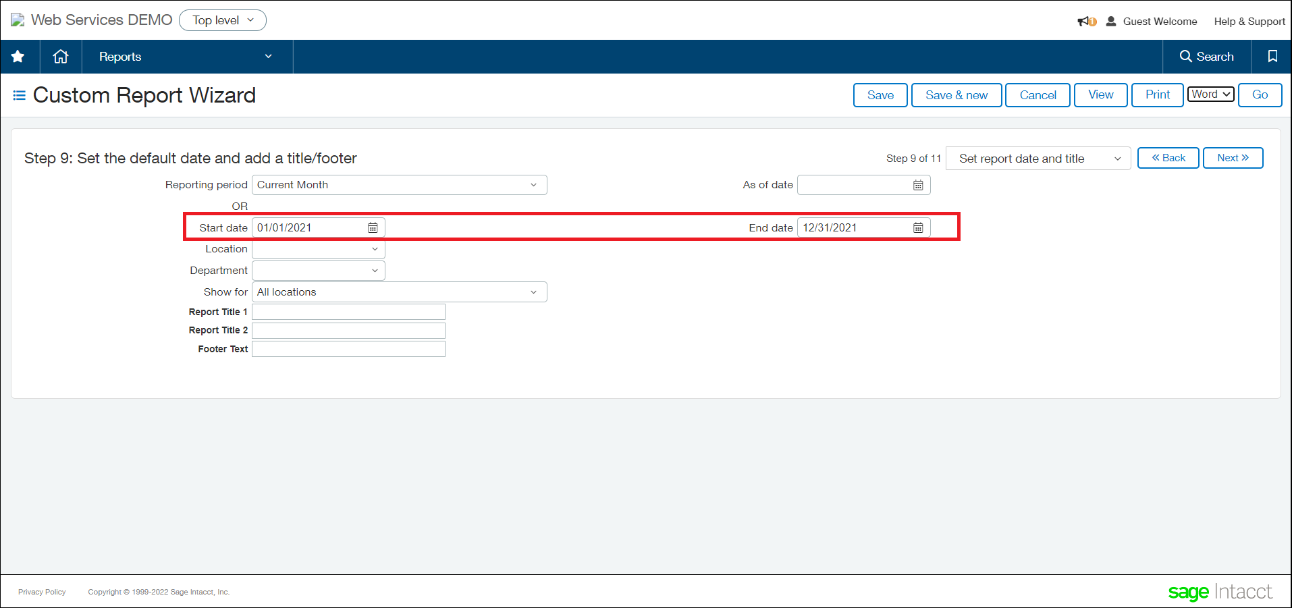Click the Save button
Screen dimensions: 1292x608
880,95
